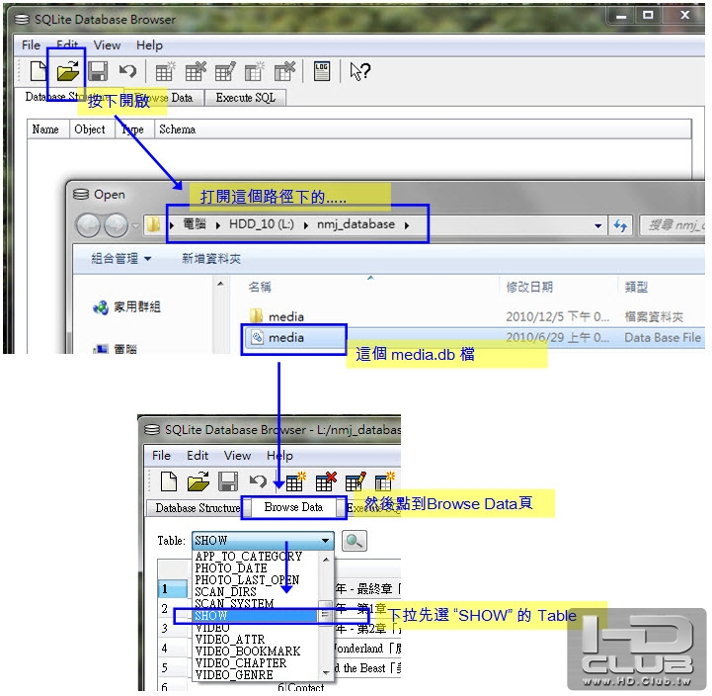The width and height of the screenshot is (712, 696).
Task: Switch to Execute SQL tab in top window
Action: (246, 98)
